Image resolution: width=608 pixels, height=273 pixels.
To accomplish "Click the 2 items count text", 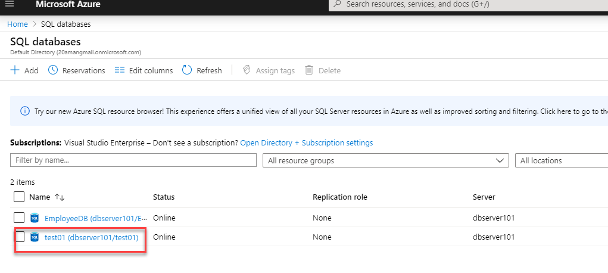I will [23, 182].
